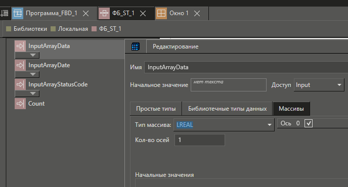Click the Библиотеки color legend swatch

click(9, 29)
